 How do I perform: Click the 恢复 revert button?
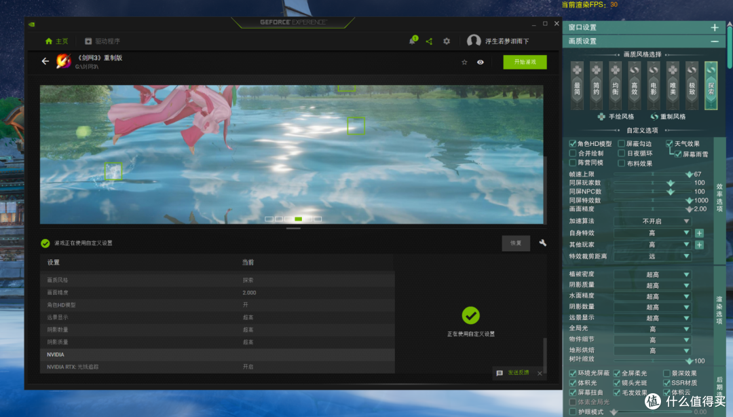tap(516, 243)
